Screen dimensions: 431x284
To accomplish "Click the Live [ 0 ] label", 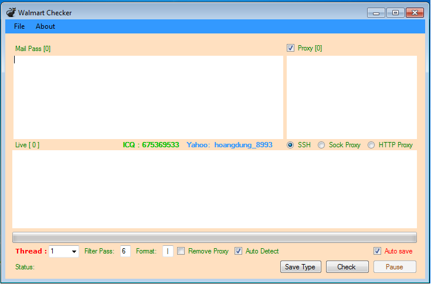I will coord(27,145).
